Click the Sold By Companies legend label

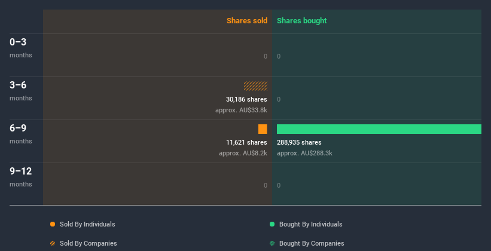tap(89, 243)
